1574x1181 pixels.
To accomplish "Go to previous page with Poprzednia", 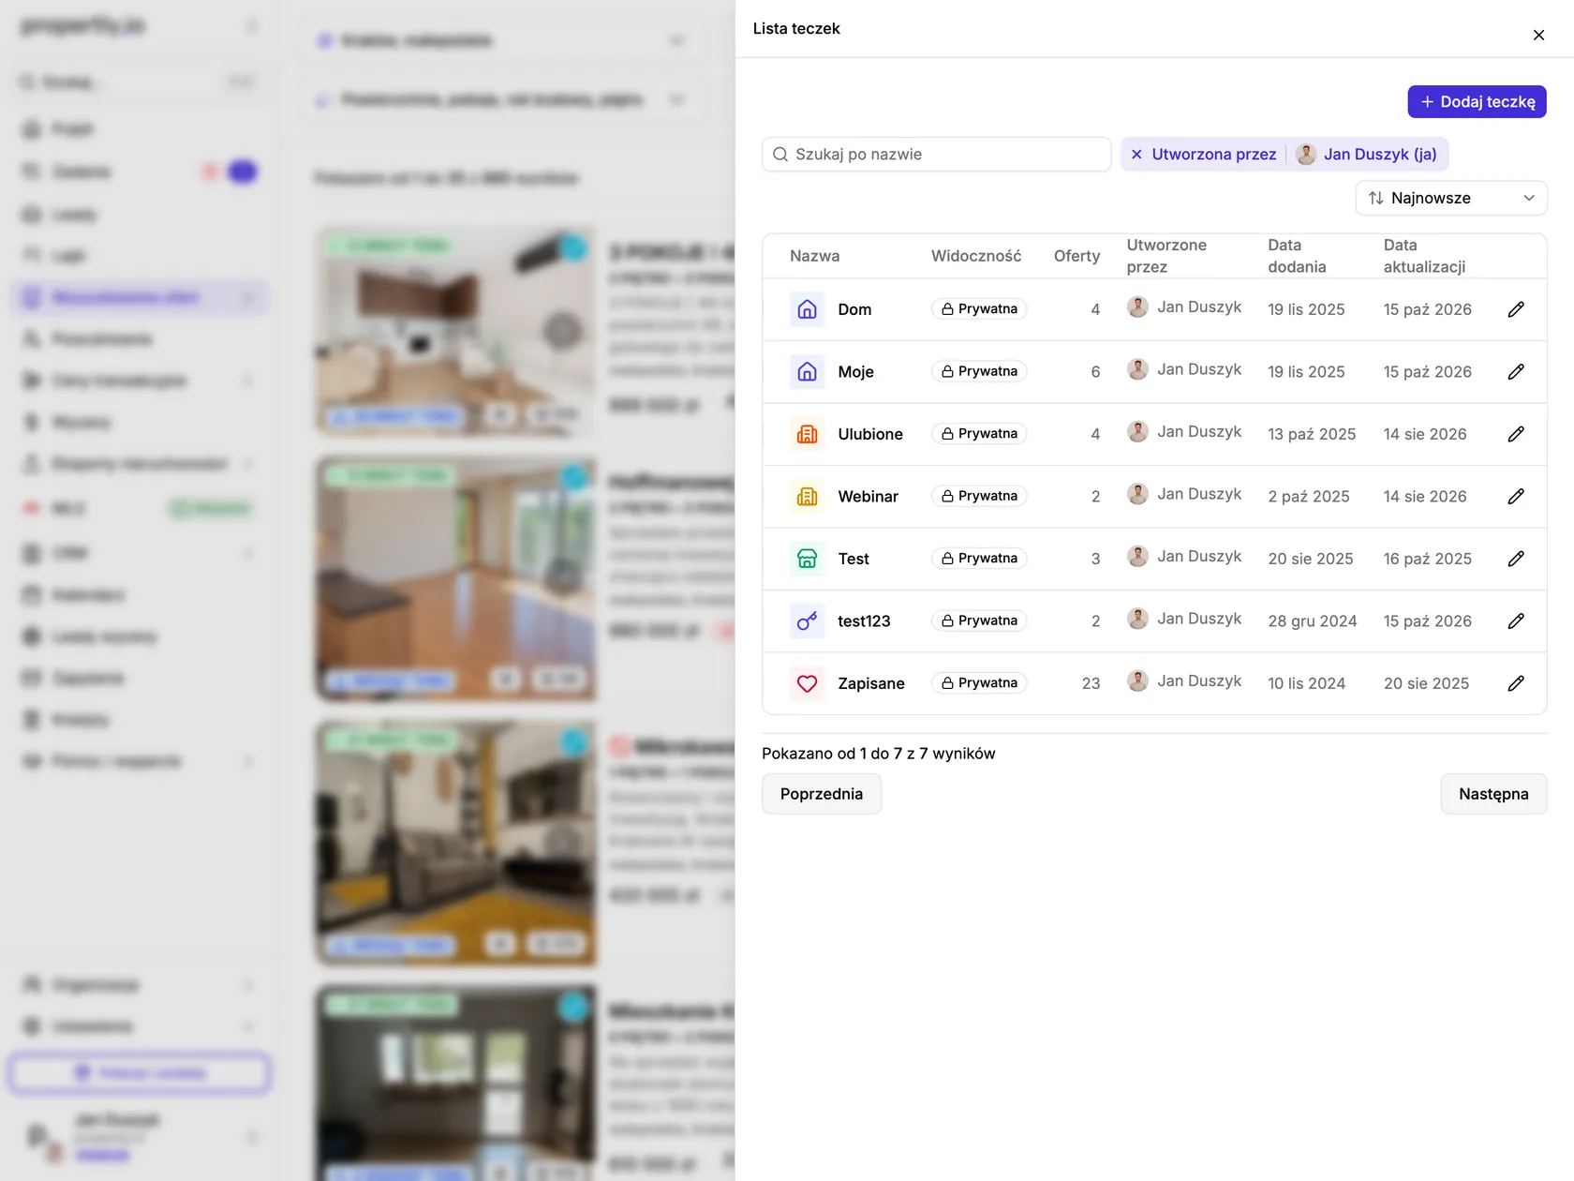I will pos(821,794).
